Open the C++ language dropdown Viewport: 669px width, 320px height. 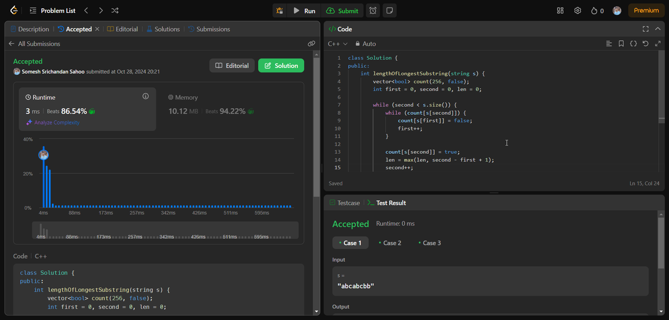(x=338, y=43)
